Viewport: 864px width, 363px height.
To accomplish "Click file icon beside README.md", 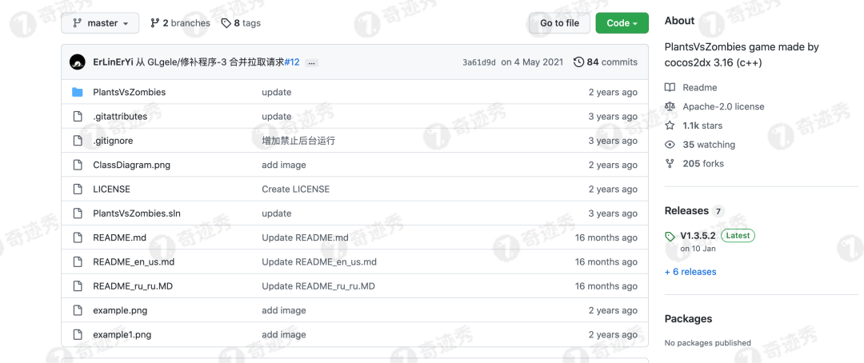I will pyautogui.click(x=78, y=237).
